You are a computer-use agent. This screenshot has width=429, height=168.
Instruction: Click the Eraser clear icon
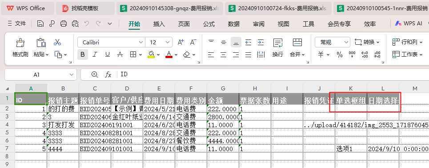[x=187, y=55]
